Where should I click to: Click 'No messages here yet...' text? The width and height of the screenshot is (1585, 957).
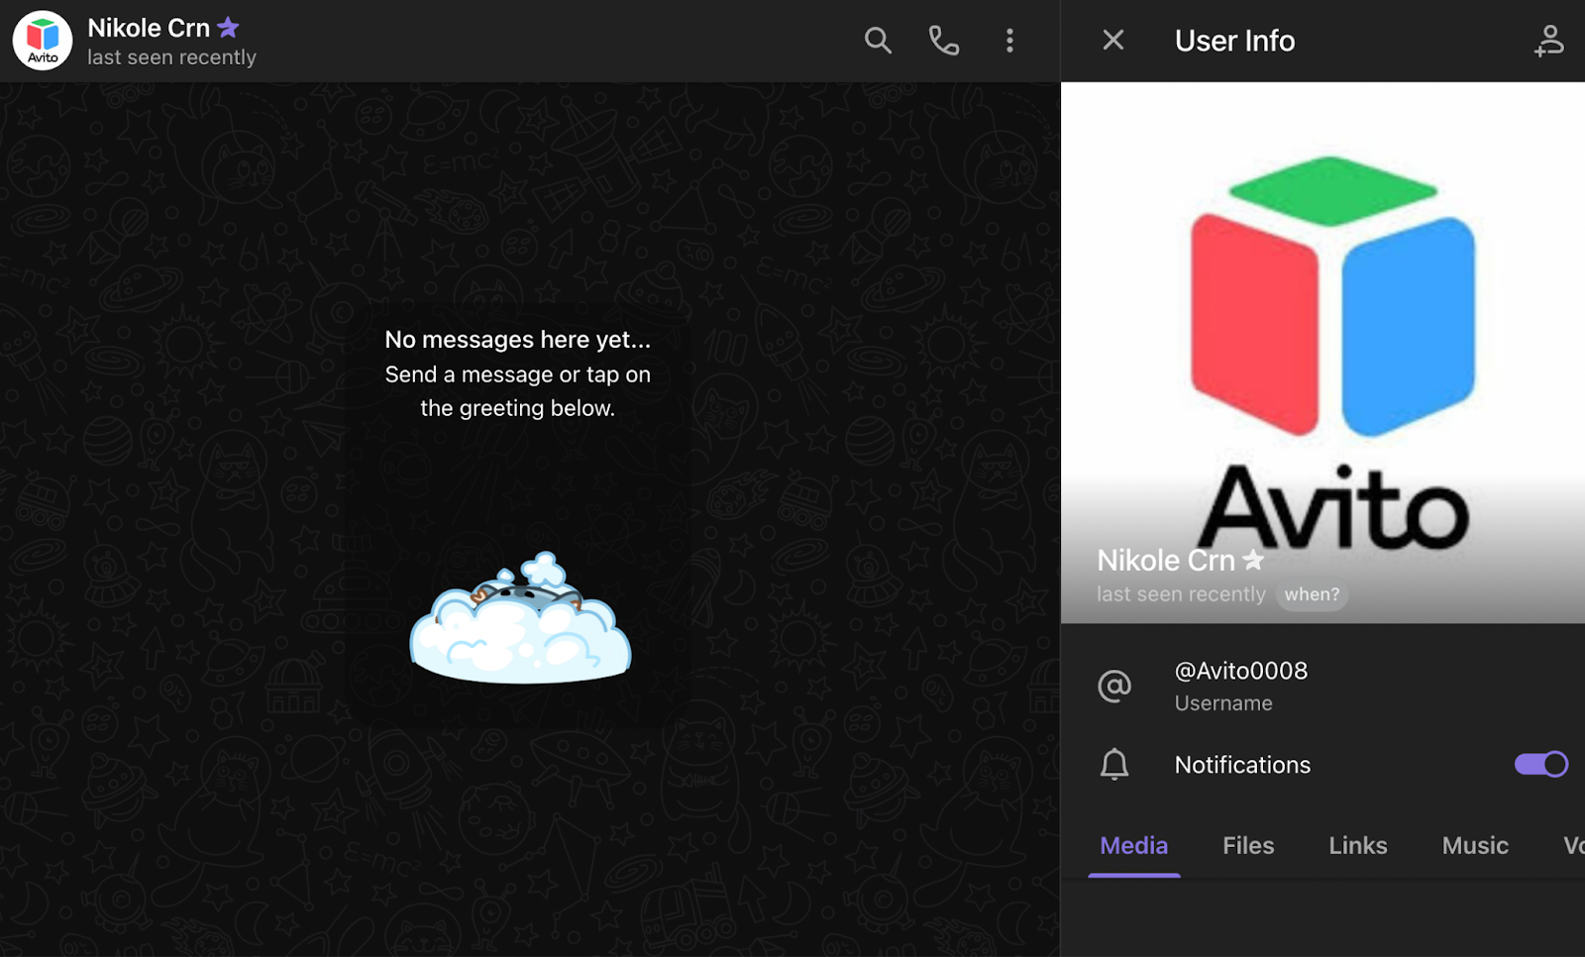coord(518,340)
